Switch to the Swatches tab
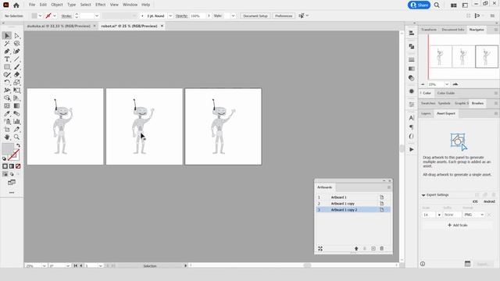The width and height of the screenshot is (500, 281). pos(428,104)
